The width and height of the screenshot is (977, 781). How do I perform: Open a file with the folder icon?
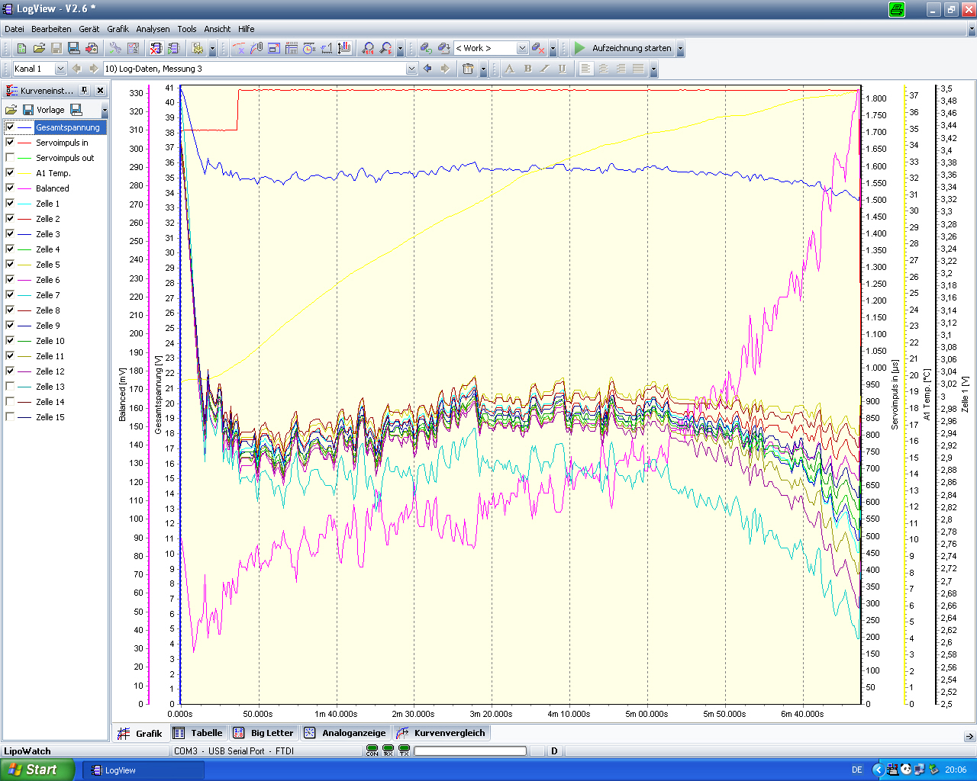pyautogui.click(x=39, y=48)
